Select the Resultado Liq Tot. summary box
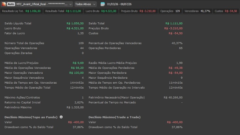 (21, 11)
